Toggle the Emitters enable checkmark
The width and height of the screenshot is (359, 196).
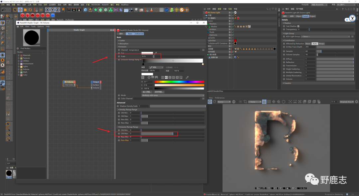coord(233,30)
